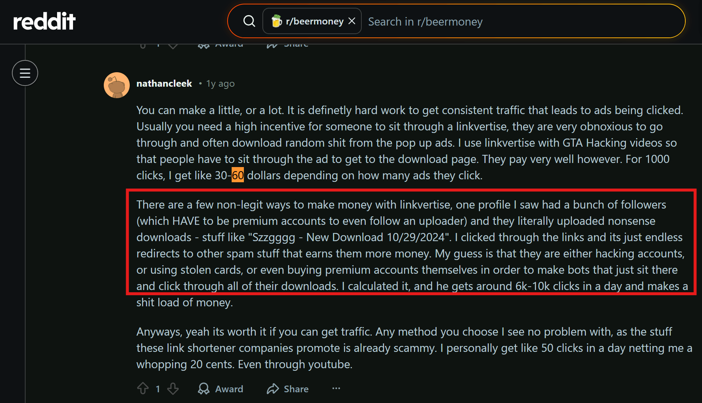The width and height of the screenshot is (702, 403).
Task: Open the three-dot more options menu
Action: pyautogui.click(x=336, y=389)
